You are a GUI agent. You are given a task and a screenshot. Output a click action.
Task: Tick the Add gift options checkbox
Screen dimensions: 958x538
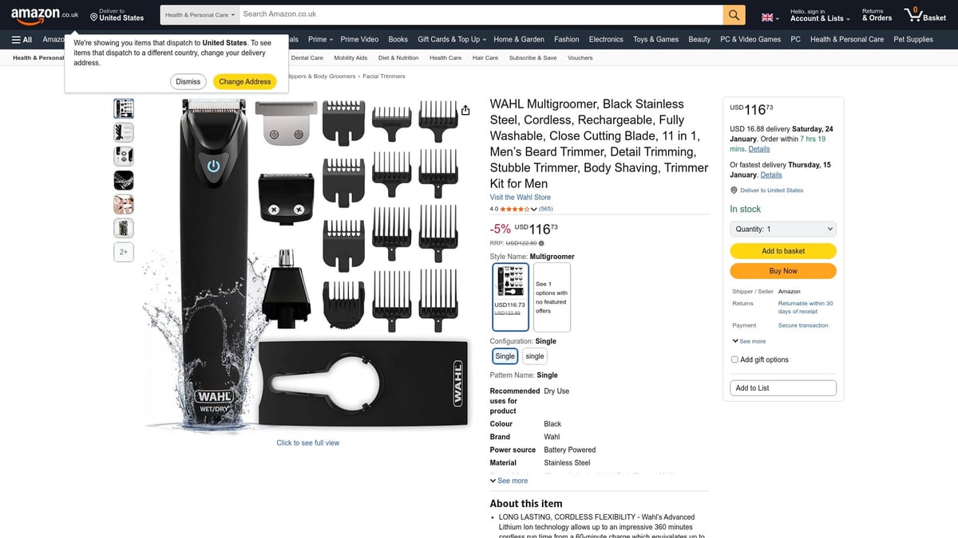click(734, 359)
